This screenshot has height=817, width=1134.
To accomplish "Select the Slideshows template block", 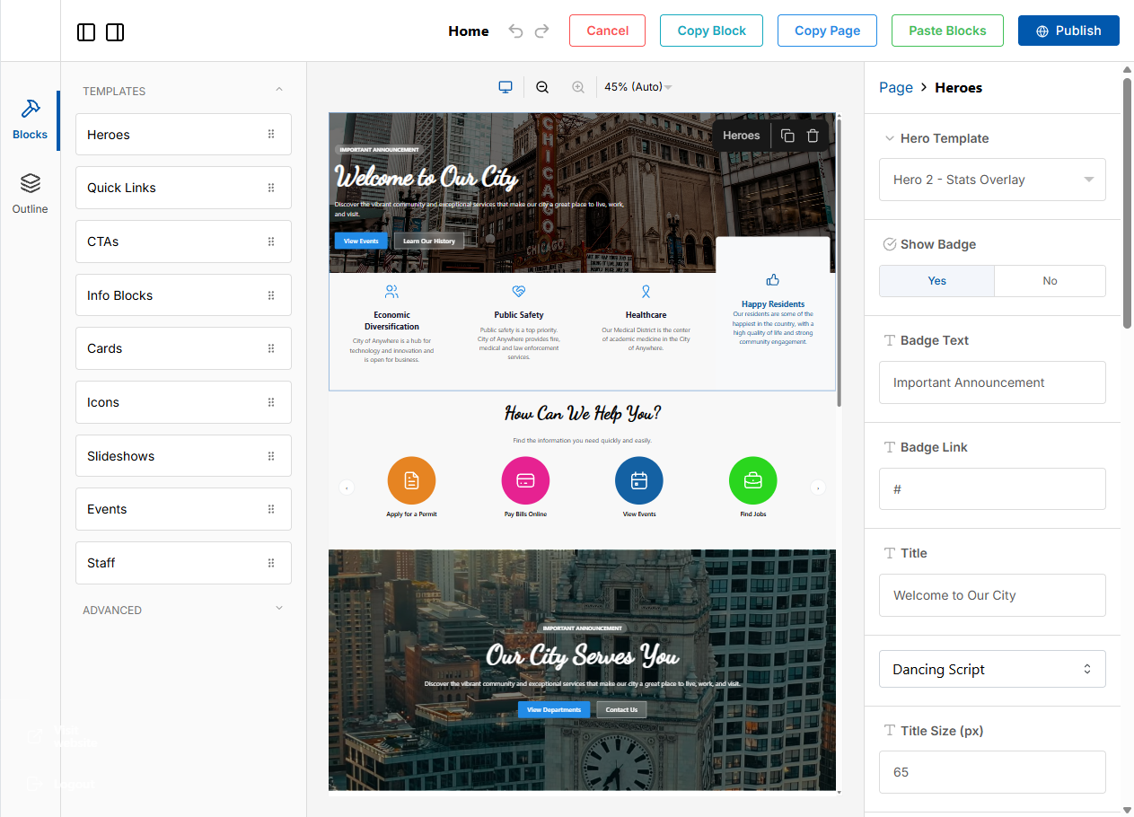I will [183, 456].
